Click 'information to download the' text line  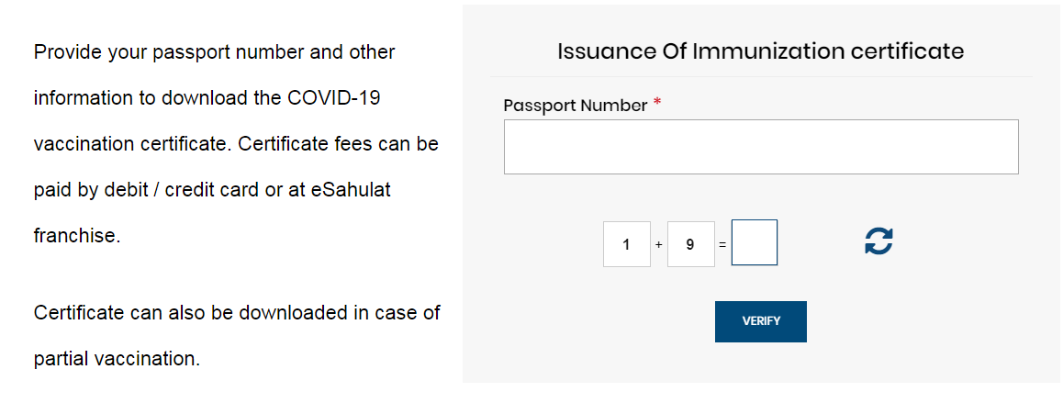(x=158, y=97)
